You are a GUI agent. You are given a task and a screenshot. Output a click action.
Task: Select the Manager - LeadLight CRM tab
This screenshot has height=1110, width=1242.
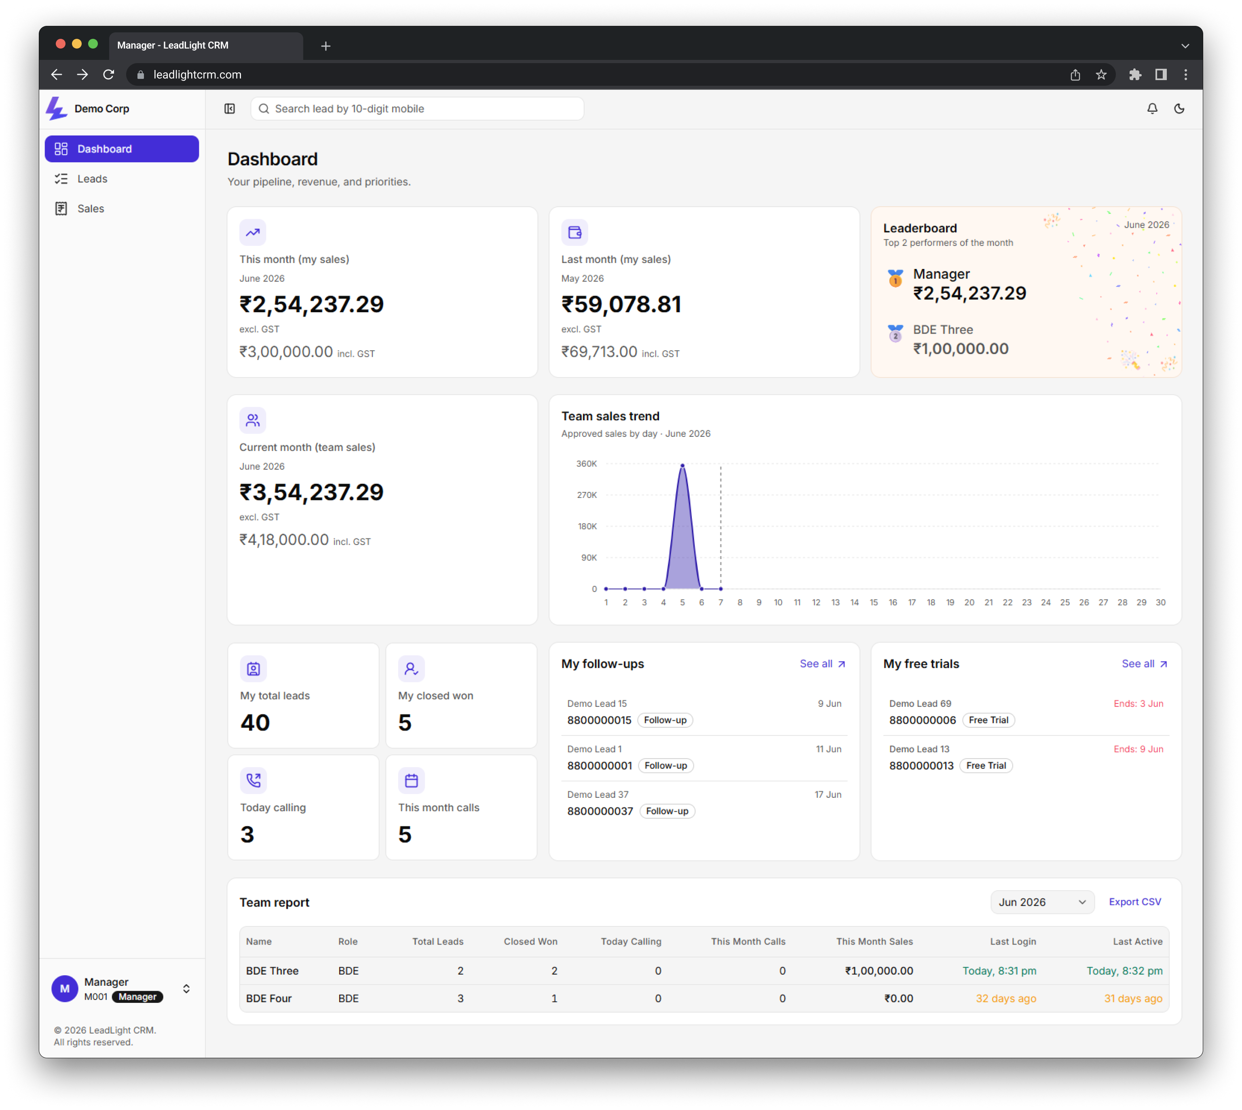tap(206, 46)
